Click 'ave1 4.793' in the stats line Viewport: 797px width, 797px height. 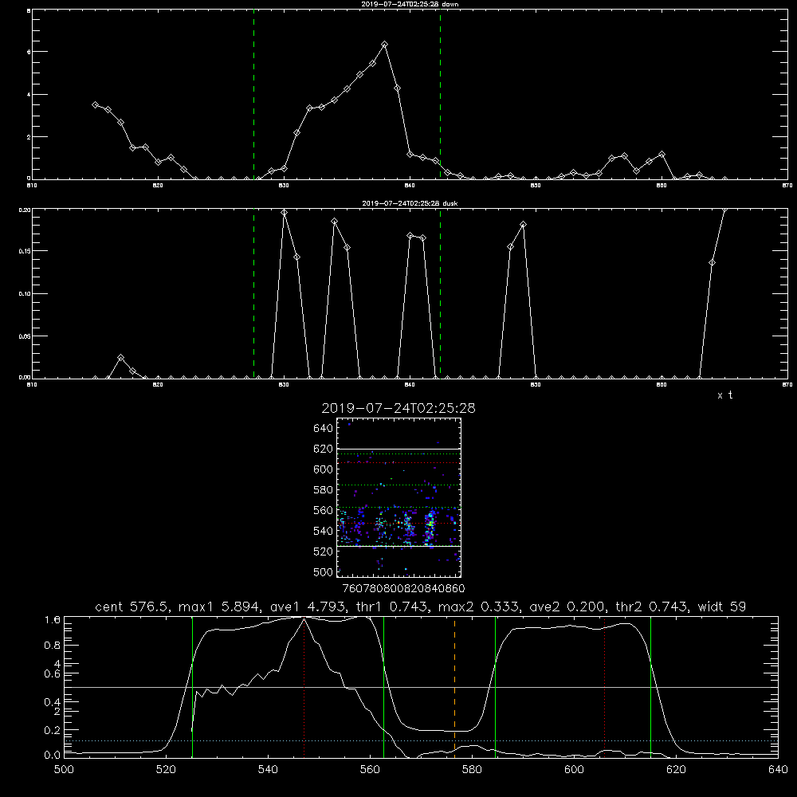tap(306, 607)
